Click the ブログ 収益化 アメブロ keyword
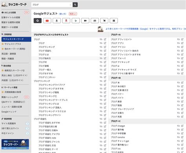 coord(49,134)
